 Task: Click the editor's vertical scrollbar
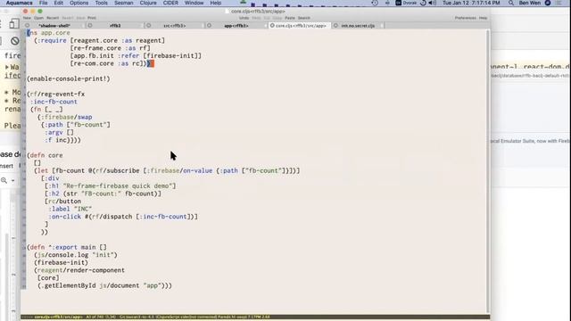[488, 171]
